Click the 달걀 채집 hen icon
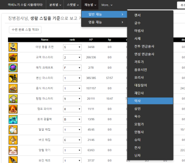This screenshot has width=185, height=163. (x=13, y=130)
